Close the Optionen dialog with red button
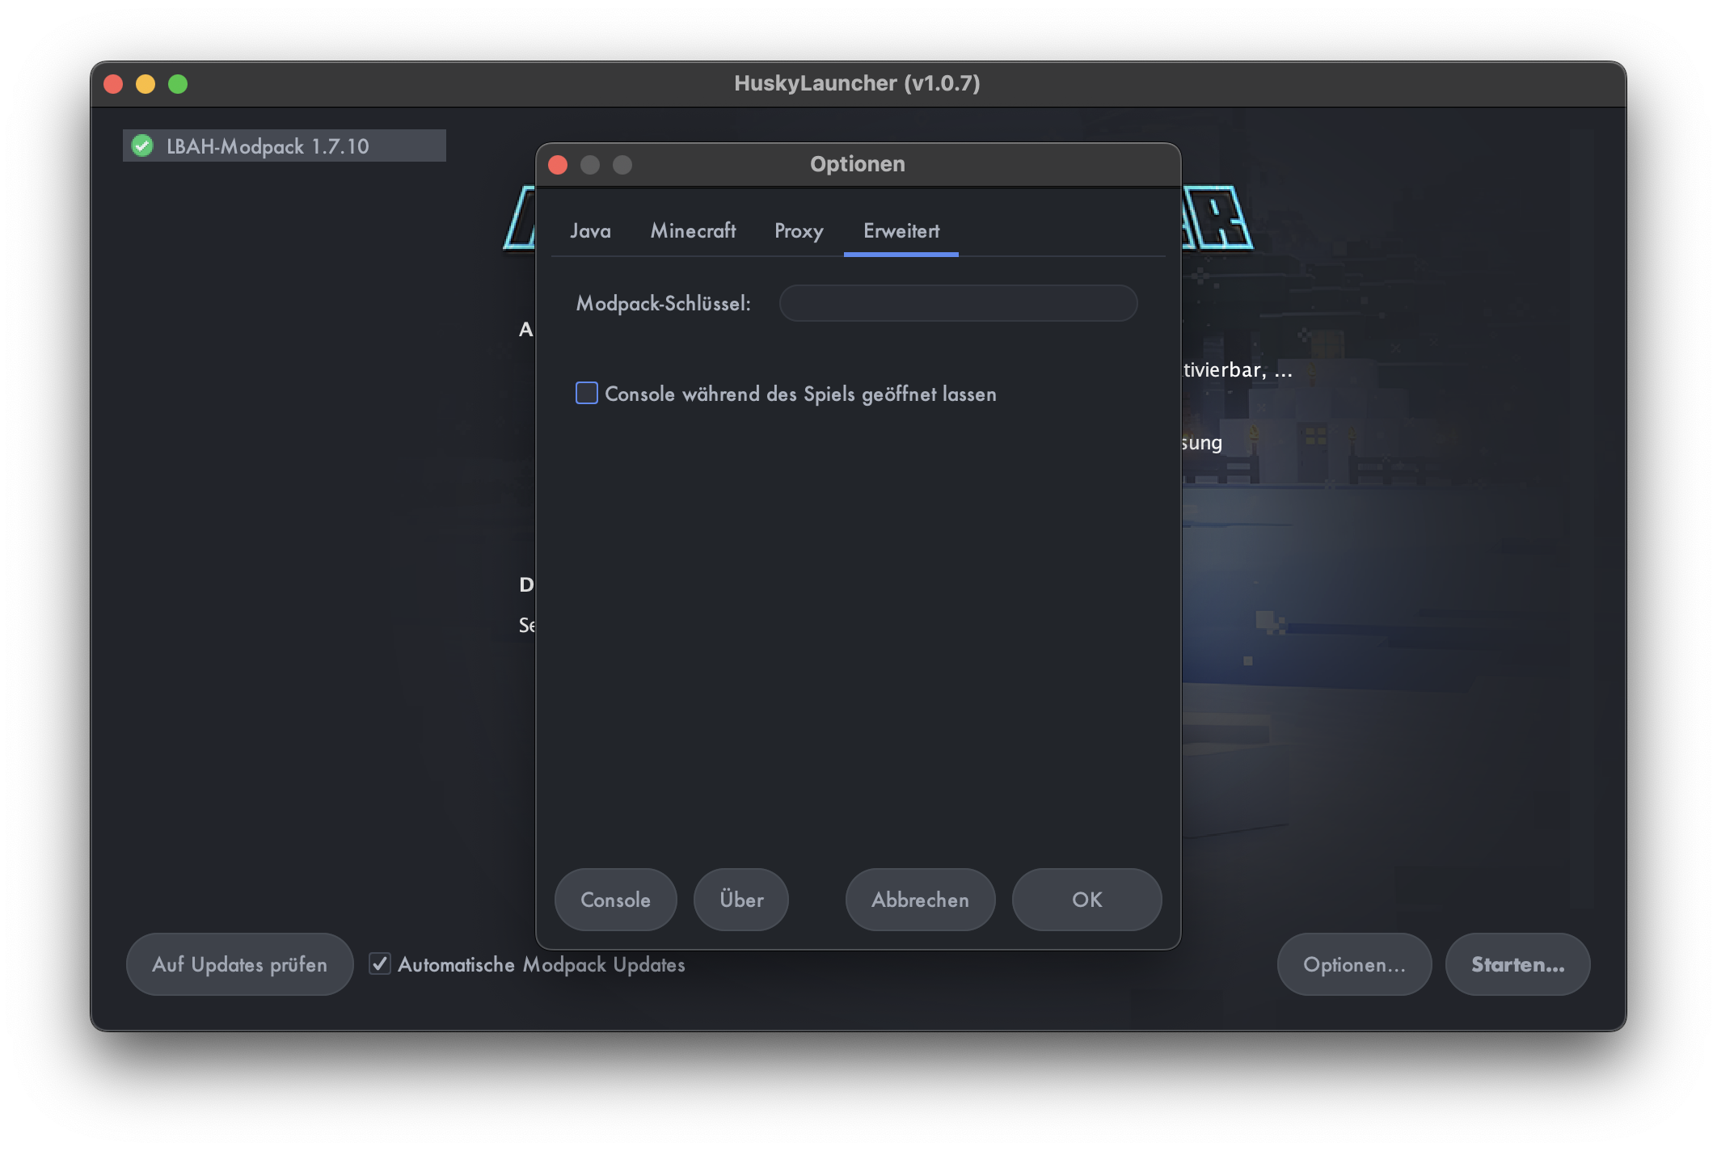 click(558, 165)
